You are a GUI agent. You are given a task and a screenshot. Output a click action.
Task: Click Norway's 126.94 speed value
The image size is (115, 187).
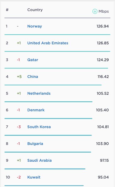pyautogui.click(x=102, y=26)
